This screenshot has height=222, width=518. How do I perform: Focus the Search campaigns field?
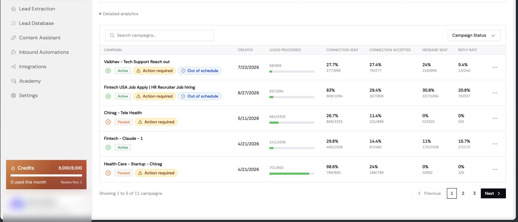159,35
